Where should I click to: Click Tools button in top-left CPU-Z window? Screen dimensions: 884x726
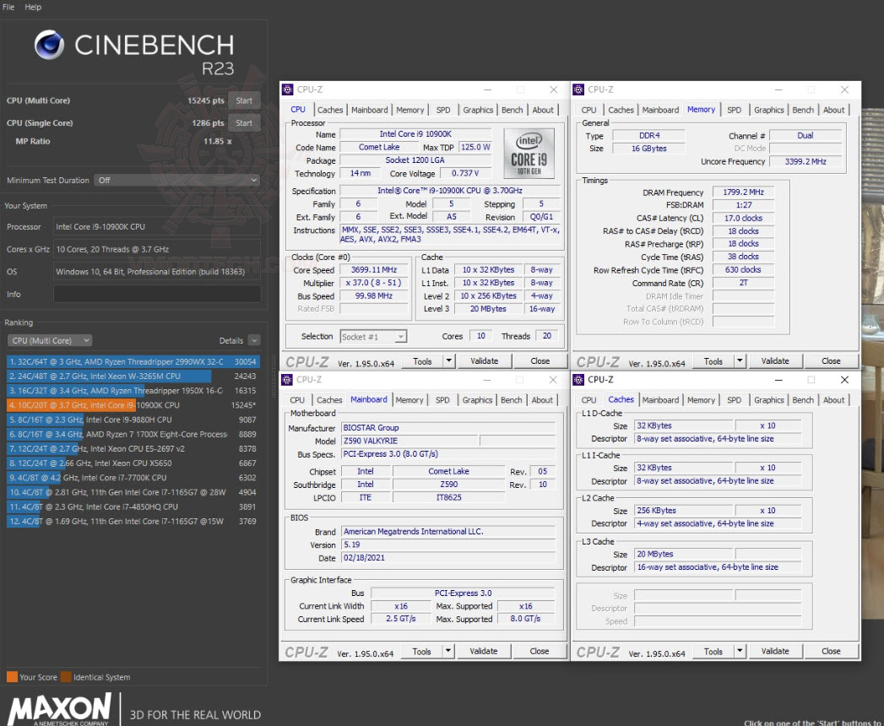coord(422,361)
